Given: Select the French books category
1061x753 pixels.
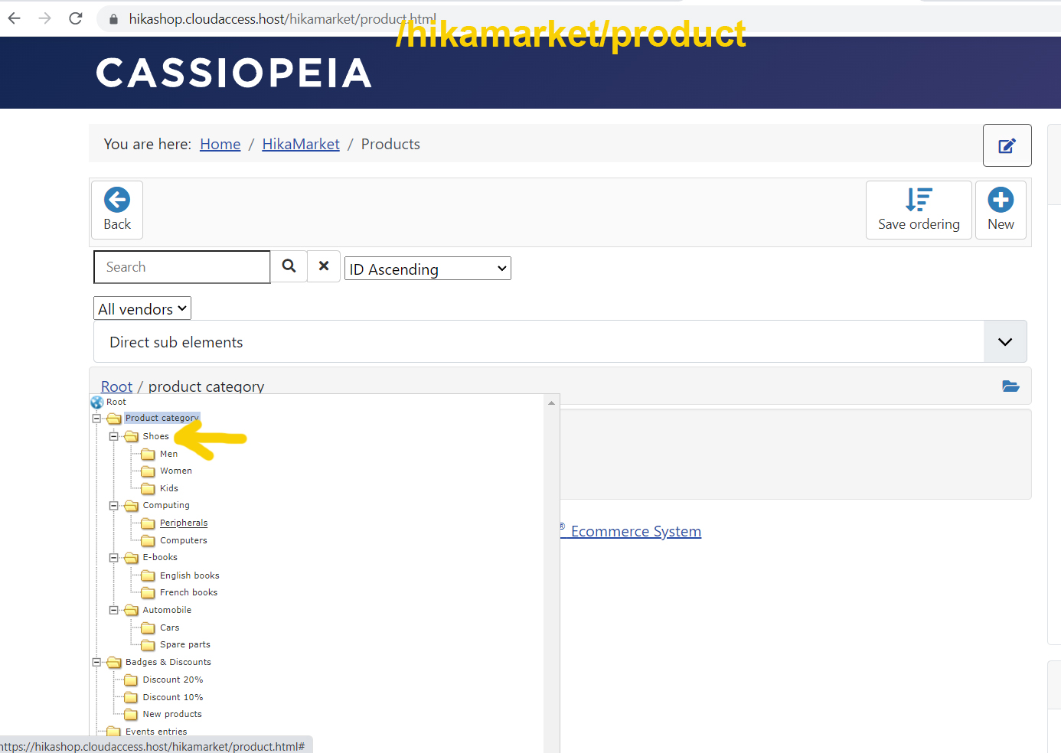Looking at the screenshot, I should pyautogui.click(x=188, y=592).
